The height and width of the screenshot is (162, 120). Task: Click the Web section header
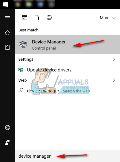pyautogui.click(x=22, y=80)
